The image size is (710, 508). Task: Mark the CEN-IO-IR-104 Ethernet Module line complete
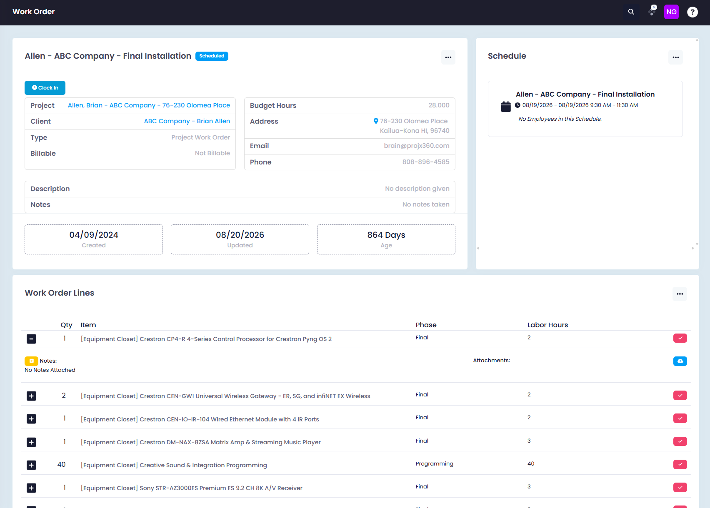(x=680, y=418)
